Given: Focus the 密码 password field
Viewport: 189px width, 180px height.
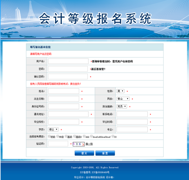Looking at the screenshot, I should pyautogui.click(x=68, y=69).
